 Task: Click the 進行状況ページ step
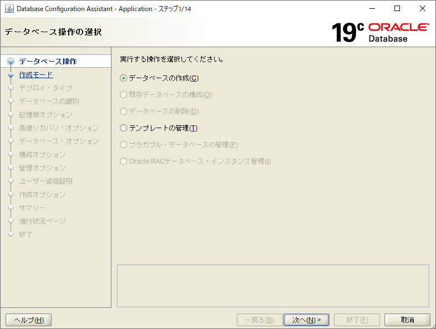tap(43, 221)
